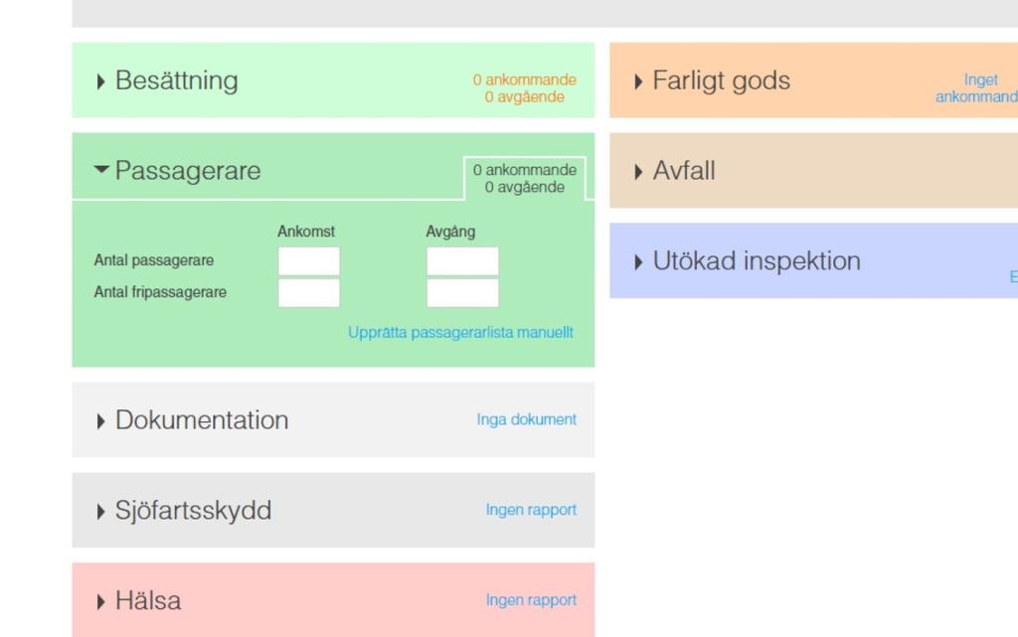
Task: Click the Inga dokument link
Action: click(527, 419)
